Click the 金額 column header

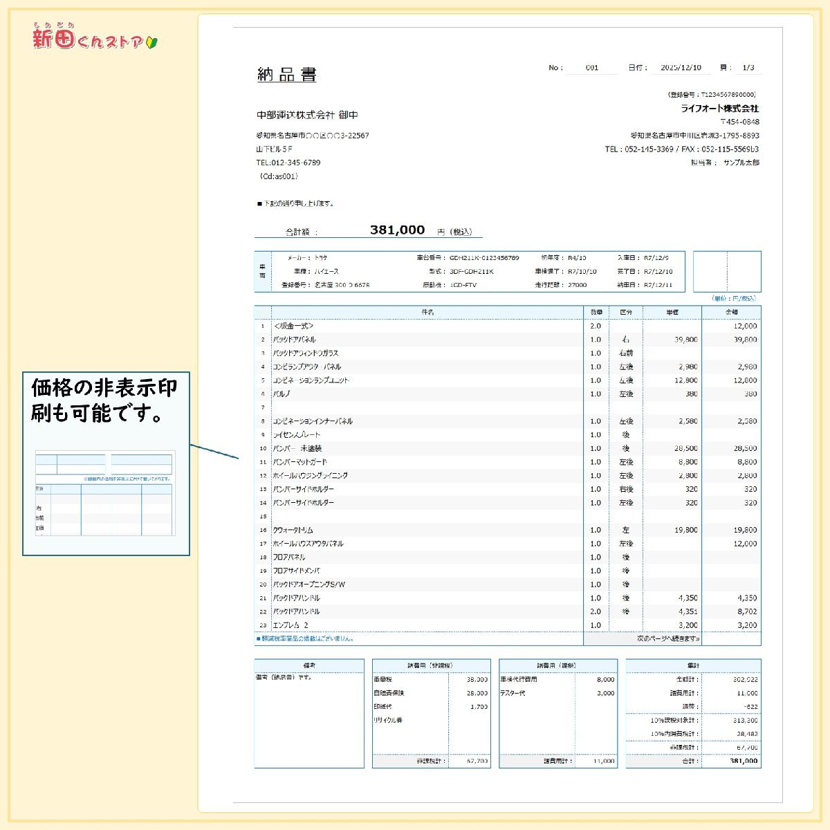click(731, 313)
